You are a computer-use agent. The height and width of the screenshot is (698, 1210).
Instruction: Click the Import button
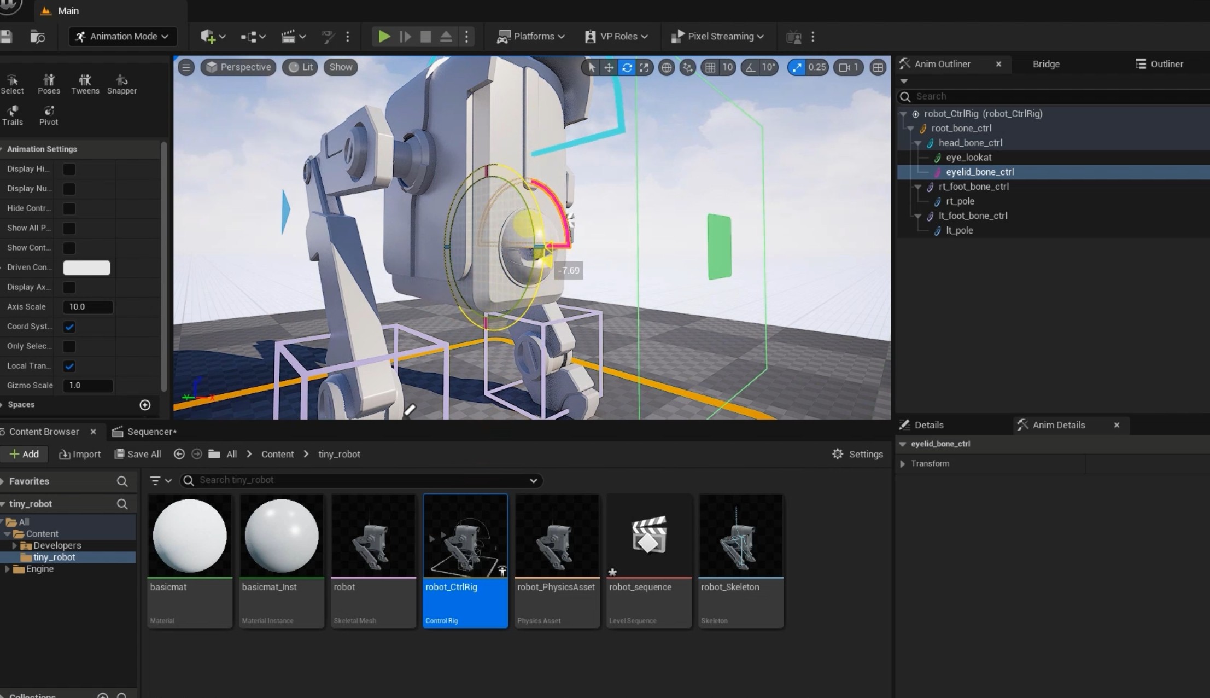(x=80, y=454)
